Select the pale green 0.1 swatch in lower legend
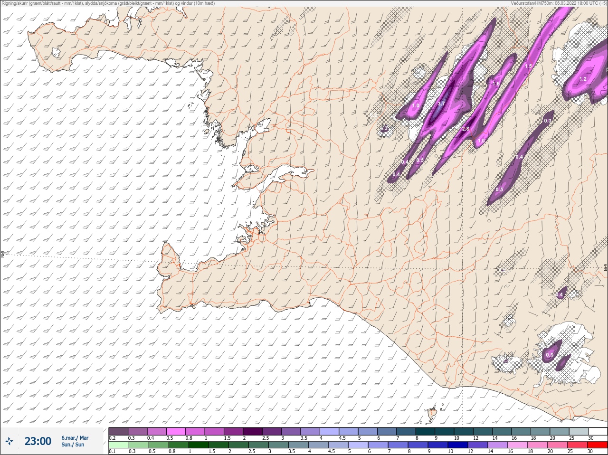Image resolution: width=608 pixels, height=455 pixels. (x=119, y=445)
